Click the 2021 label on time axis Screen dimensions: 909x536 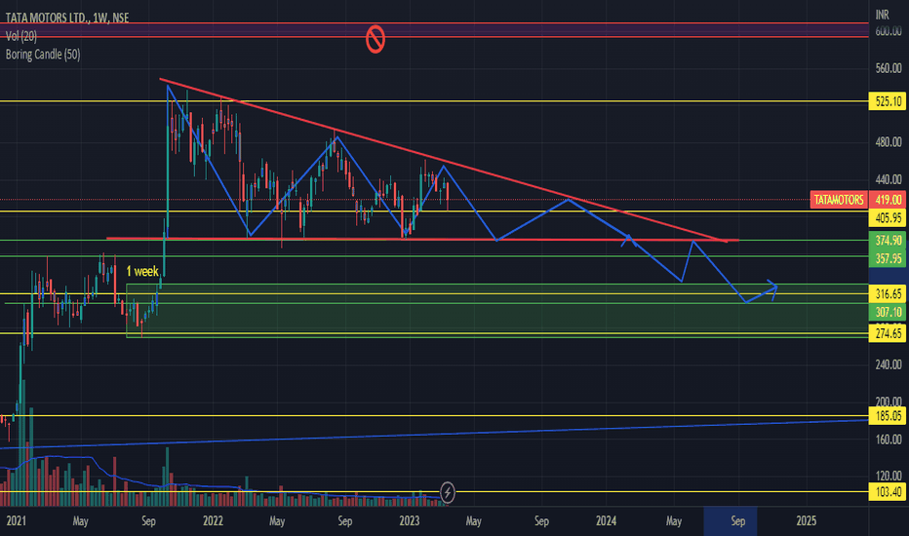(16, 521)
